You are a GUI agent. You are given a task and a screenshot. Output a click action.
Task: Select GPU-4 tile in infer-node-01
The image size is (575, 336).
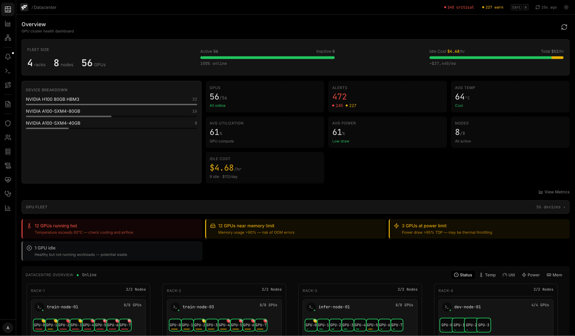pos(360,325)
